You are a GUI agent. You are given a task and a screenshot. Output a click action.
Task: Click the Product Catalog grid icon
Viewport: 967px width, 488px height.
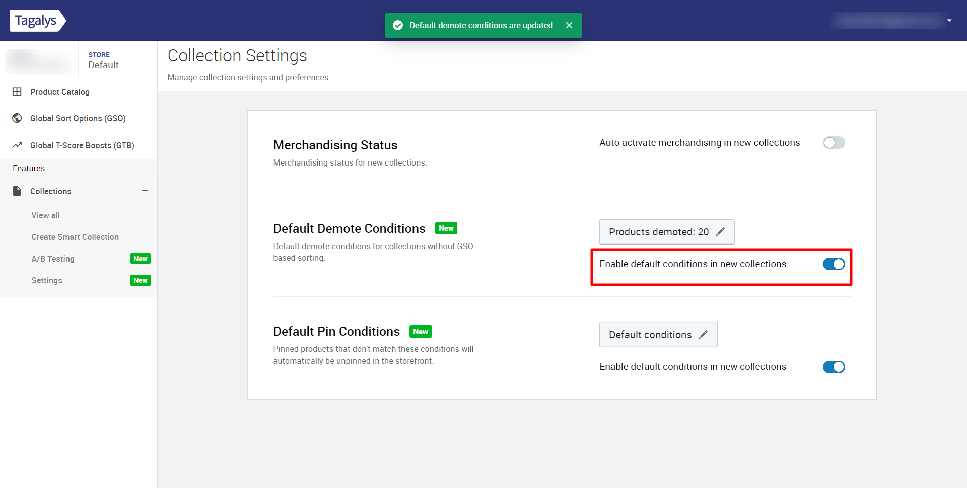click(17, 92)
